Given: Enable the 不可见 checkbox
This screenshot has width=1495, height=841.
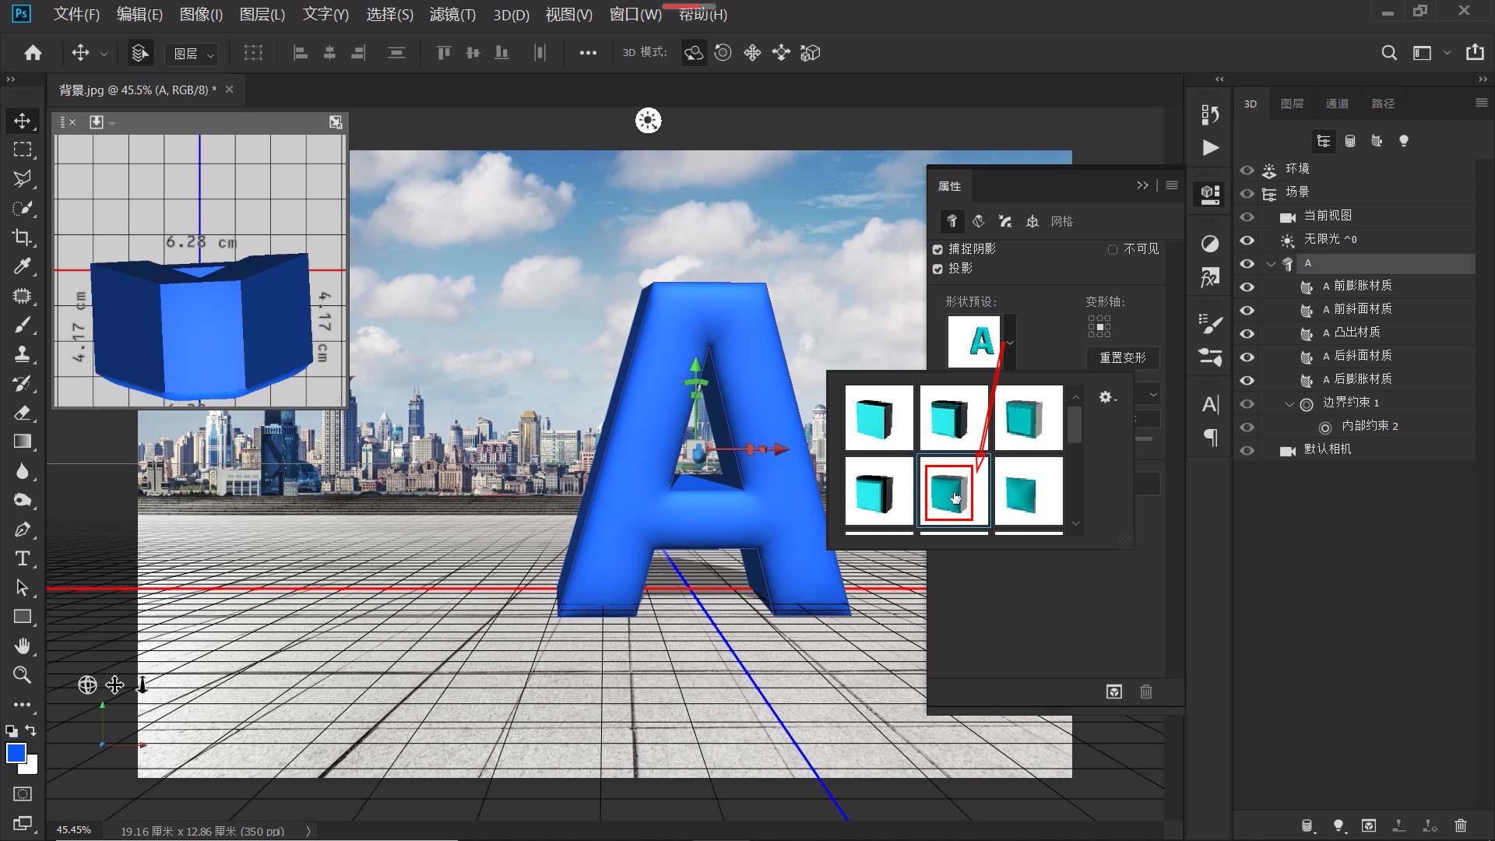Looking at the screenshot, I should click(x=1113, y=249).
